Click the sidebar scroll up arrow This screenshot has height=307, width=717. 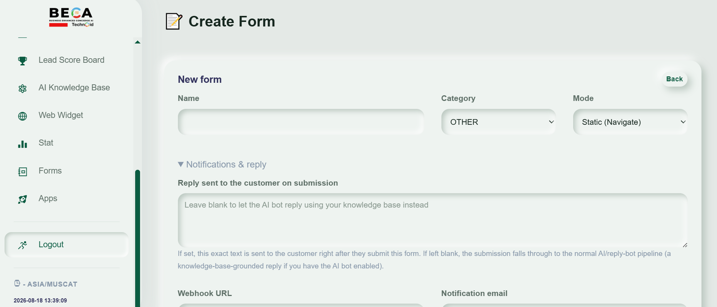(x=138, y=42)
